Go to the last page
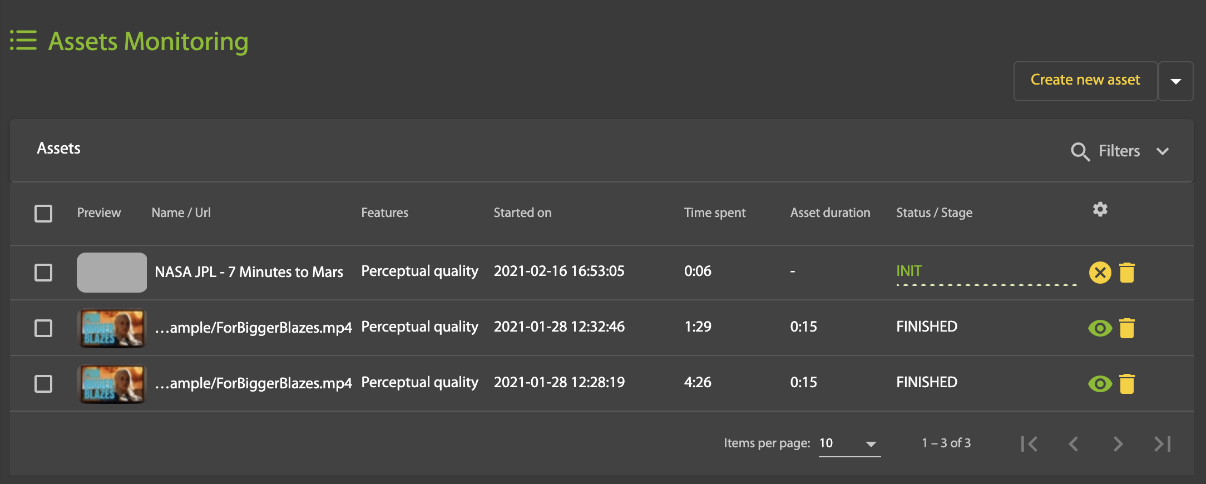1206x484 pixels. click(1162, 443)
